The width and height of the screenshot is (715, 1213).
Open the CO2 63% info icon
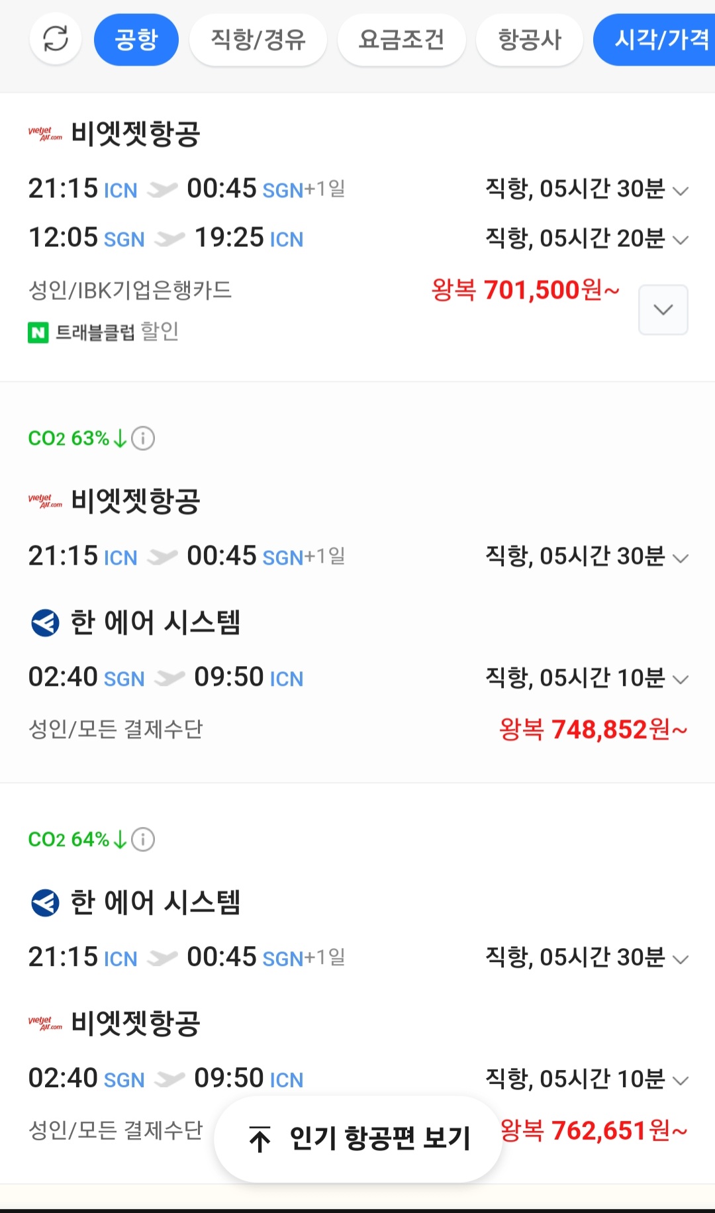[143, 438]
